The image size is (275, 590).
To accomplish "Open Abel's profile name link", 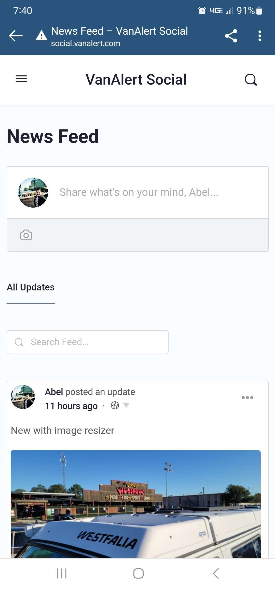I will (54, 392).
